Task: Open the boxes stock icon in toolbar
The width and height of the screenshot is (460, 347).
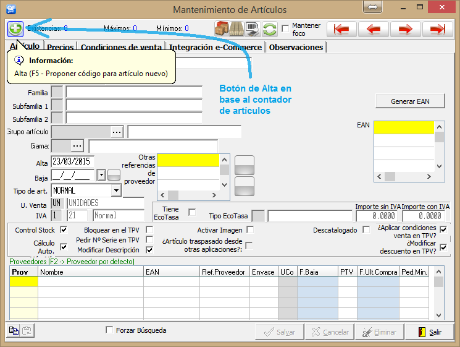Action: tap(222, 29)
